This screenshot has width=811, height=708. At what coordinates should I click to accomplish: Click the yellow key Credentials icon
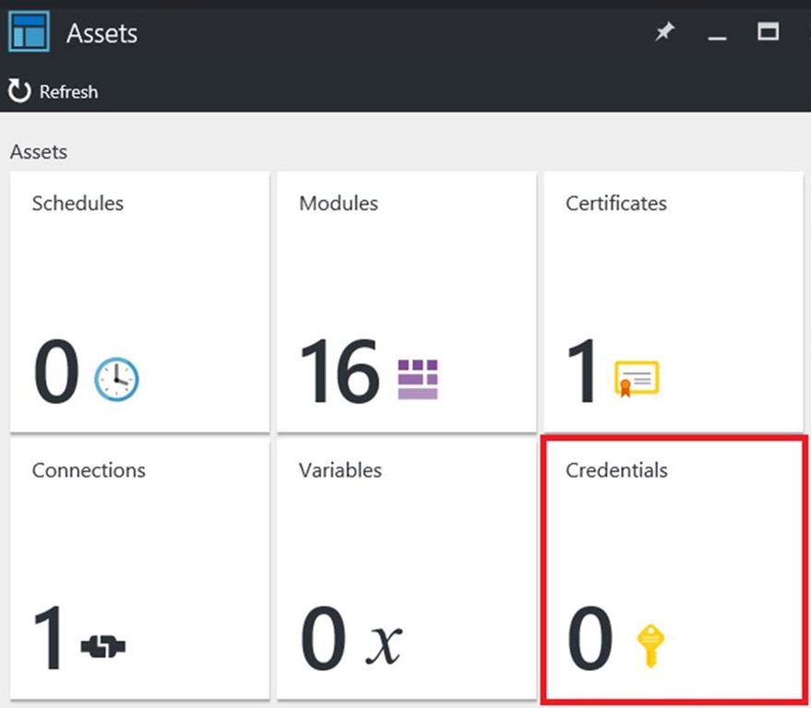click(x=651, y=644)
